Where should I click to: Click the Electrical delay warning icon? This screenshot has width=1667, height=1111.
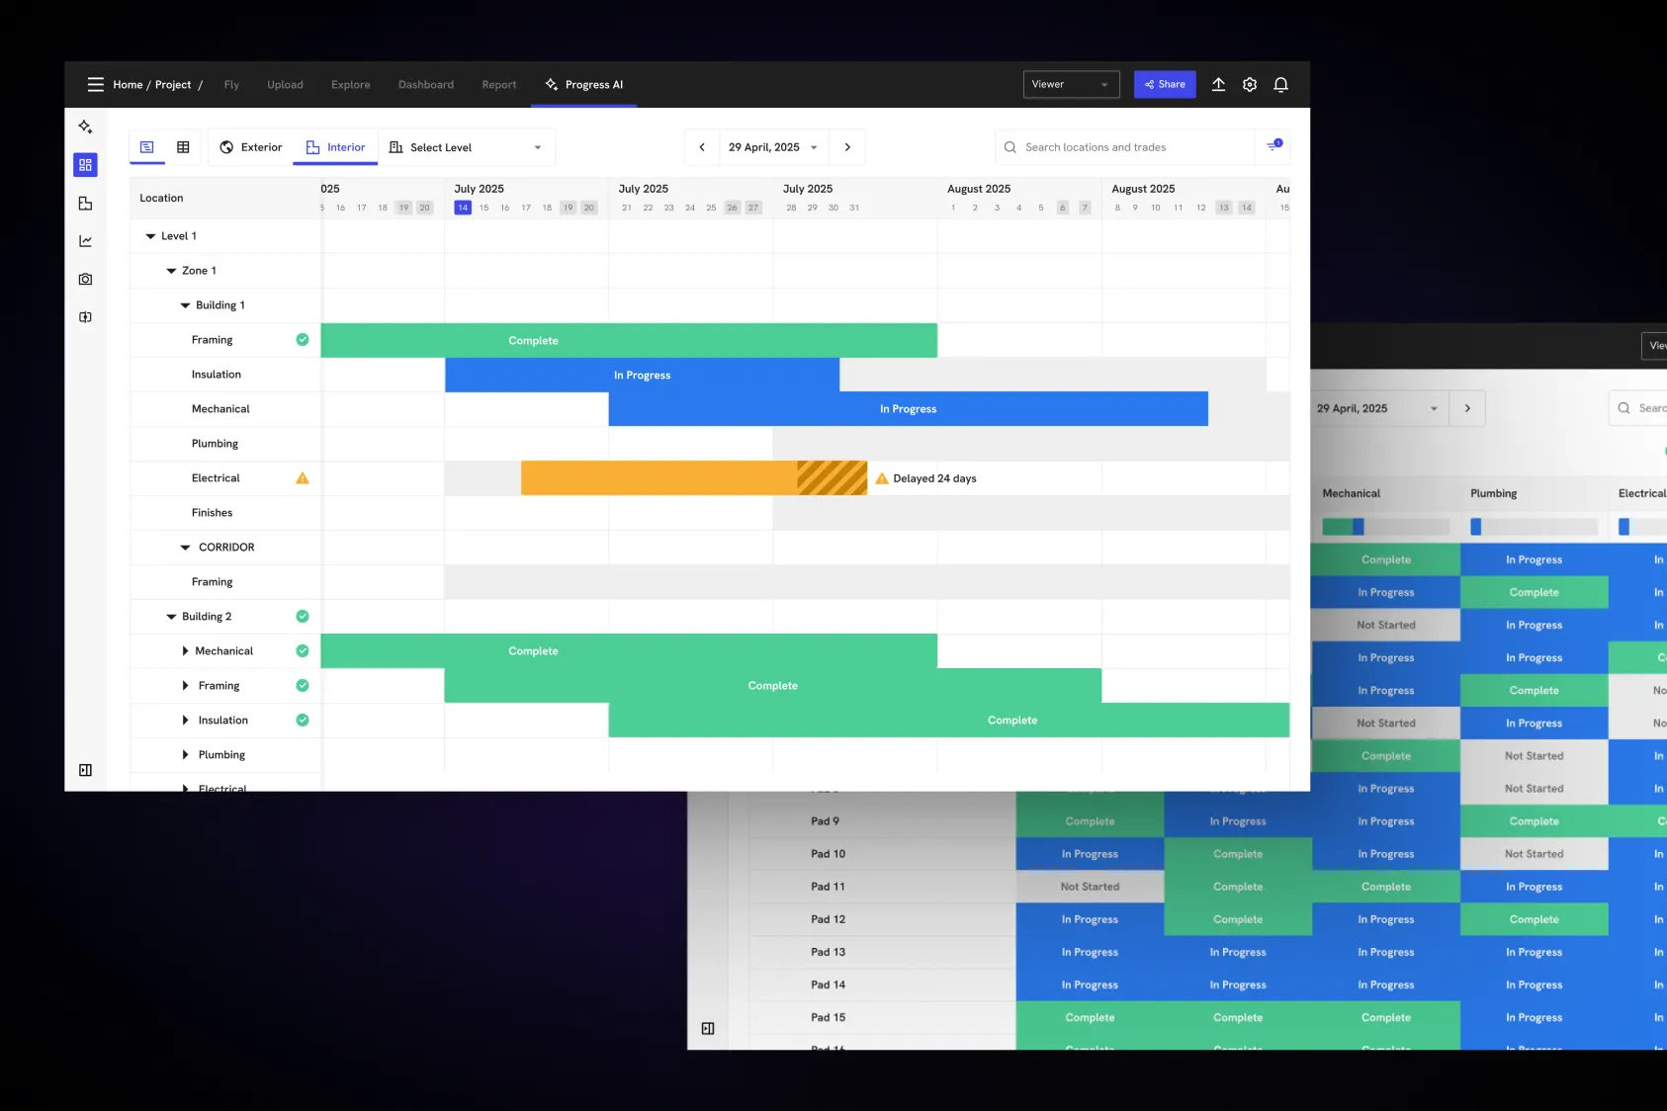click(303, 478)
